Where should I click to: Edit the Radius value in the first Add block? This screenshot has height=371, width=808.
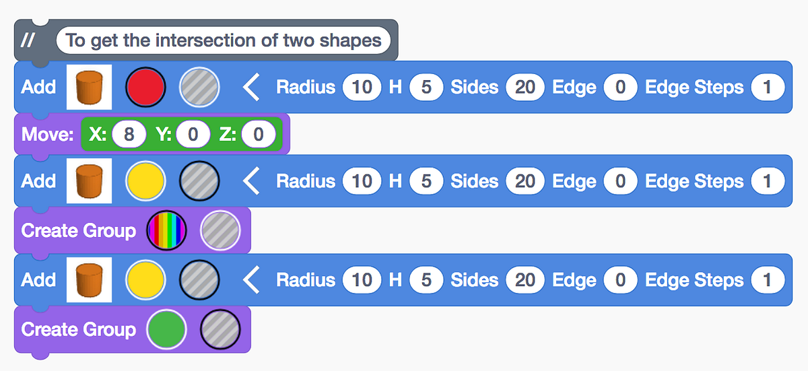[362, 88]
